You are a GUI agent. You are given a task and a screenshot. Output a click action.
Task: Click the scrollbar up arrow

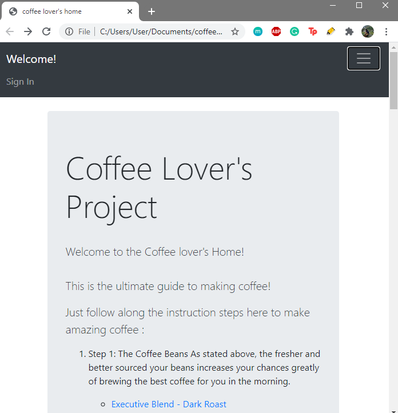click(393, 47)
